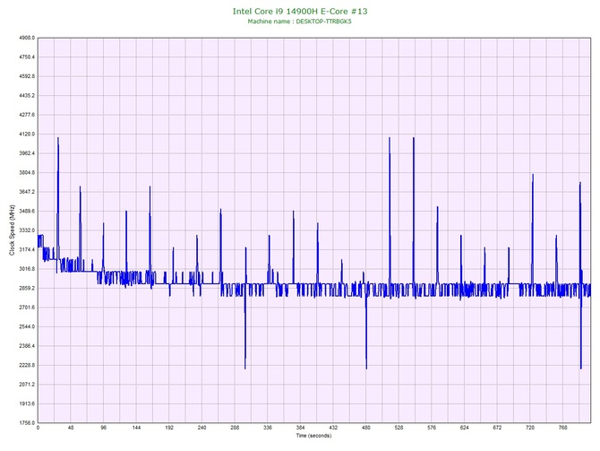The height and width of the screenshot is (451, 600).
Task: Click the 288 tick on time axis
Action: click(235, 428)
